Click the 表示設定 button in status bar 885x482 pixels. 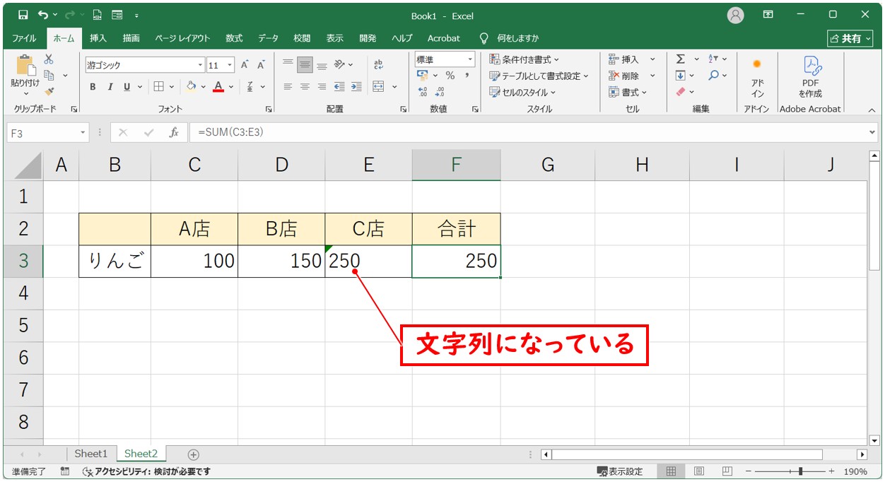point(620,471)
